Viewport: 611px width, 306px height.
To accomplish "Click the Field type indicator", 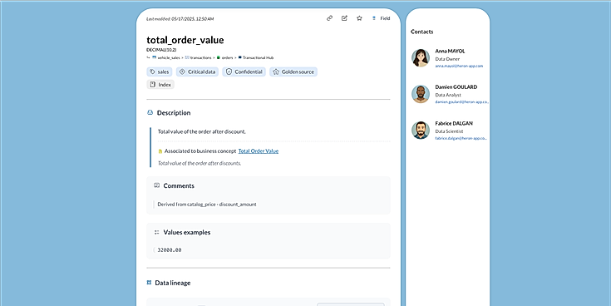I will [x=381, y=18].
